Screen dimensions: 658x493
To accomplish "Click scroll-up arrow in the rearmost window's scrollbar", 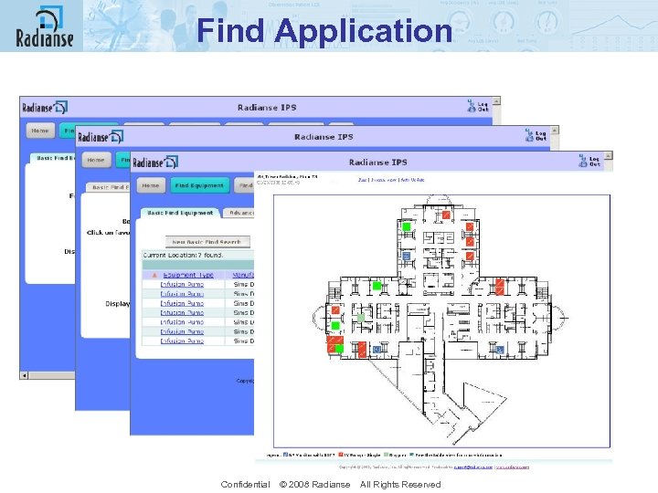I will pyautogui.click(x=496, y=101).
